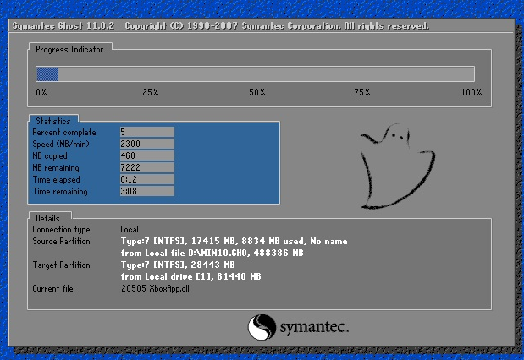Select the Time remaining value field
524x360 pixels.
pyautogui.click(x=146, y=191)
